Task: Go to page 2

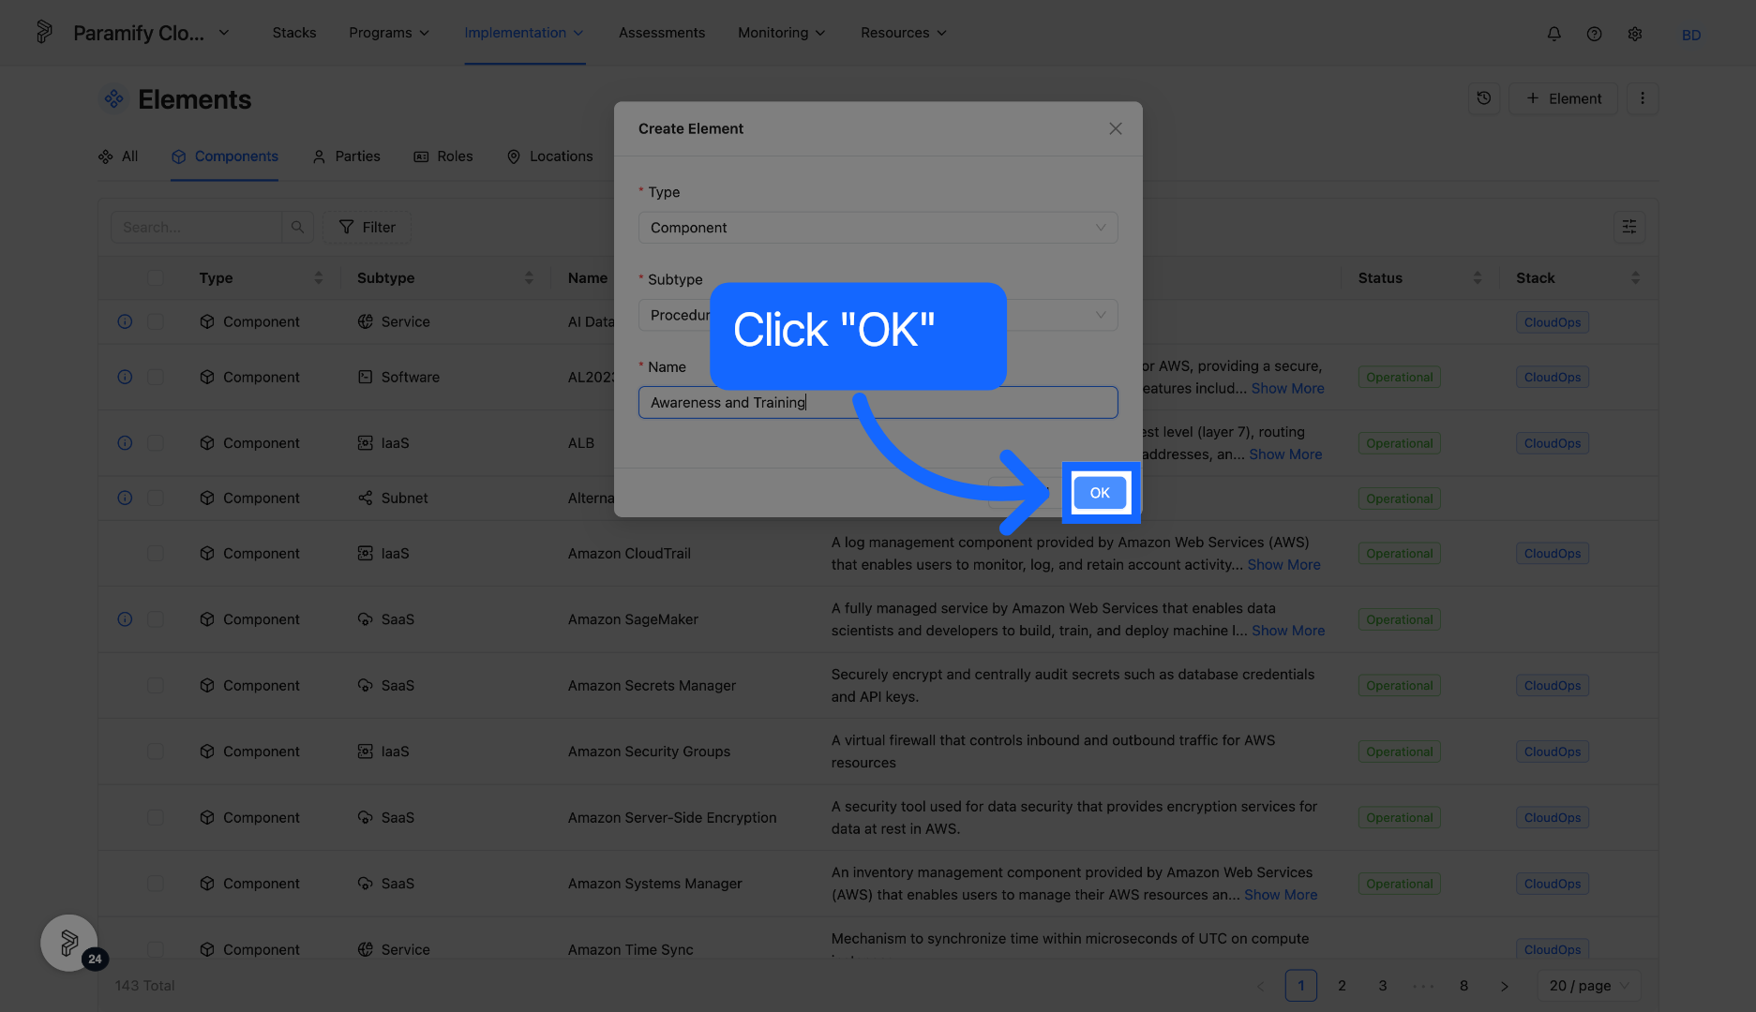Action: [1342, 986]
